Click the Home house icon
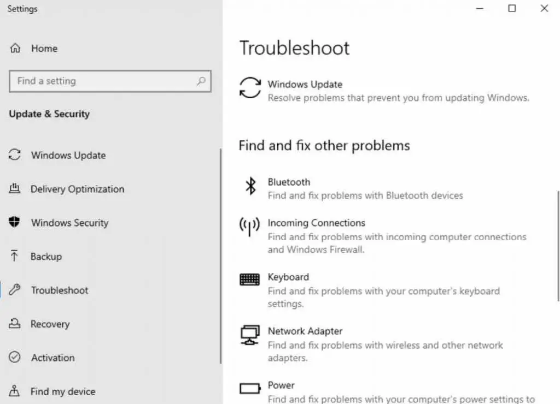Image resolution: width=560 pixels, height=404 pixels. (x=15, y=49)
